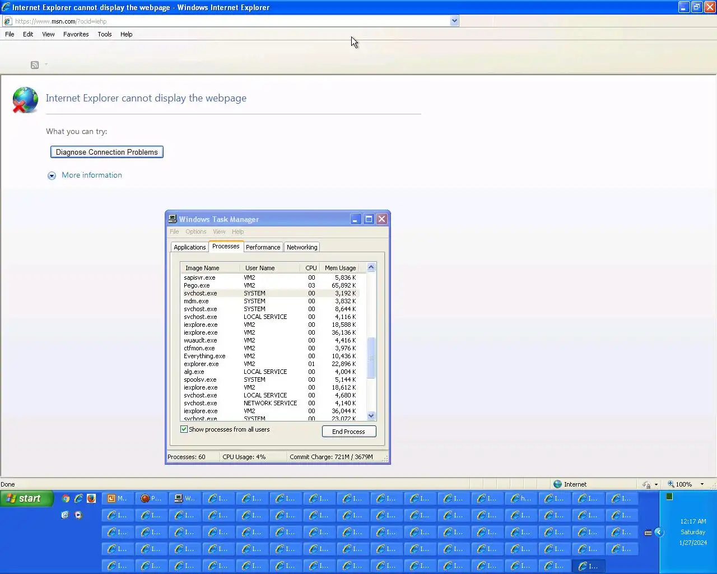717x574 pixels.
Task: Sort processes by Image Name column
Action: [210, 268]
